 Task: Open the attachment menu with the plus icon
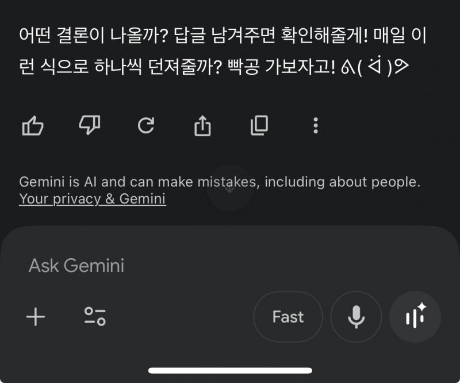[x=36, y=317]
